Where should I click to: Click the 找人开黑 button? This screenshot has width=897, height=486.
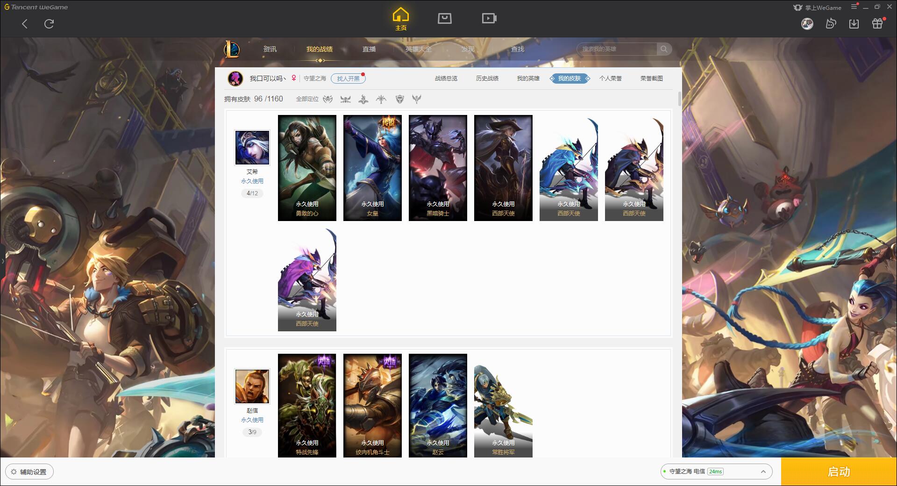pos(348,79)
